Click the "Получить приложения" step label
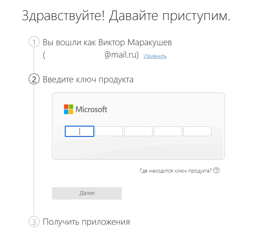This screenshot has height=251, width=277. tap(86, 222)
